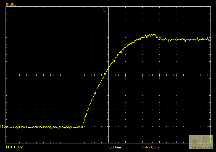Click the flat baseline trace before the rise

(x=41, y=127)
